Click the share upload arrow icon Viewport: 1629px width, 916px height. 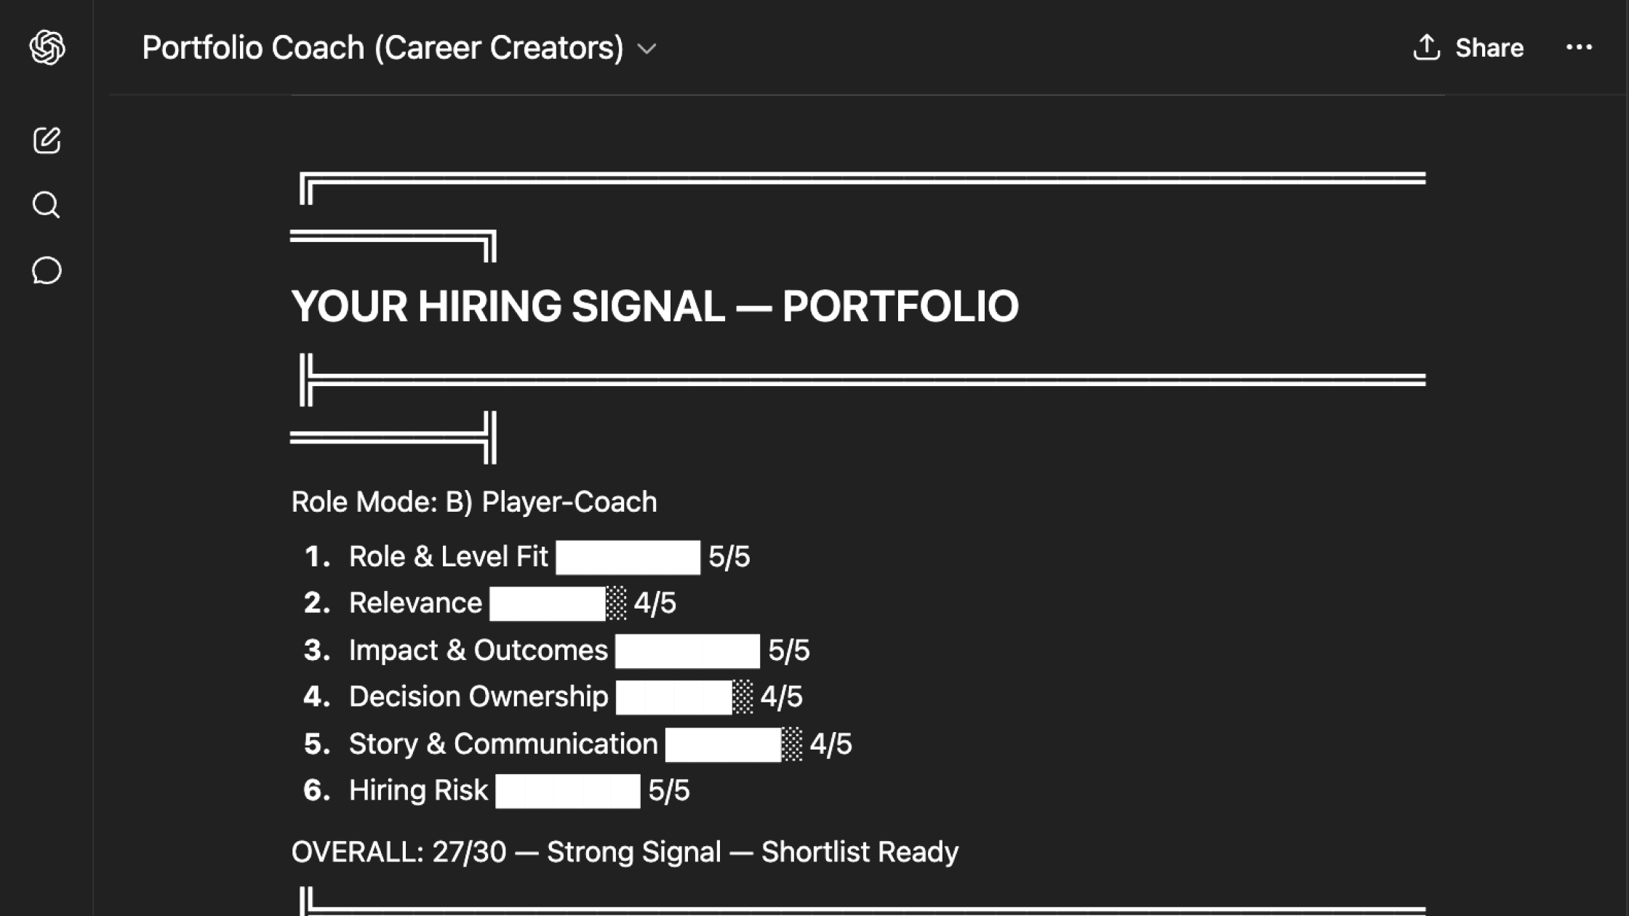[x=1426, y=48]
